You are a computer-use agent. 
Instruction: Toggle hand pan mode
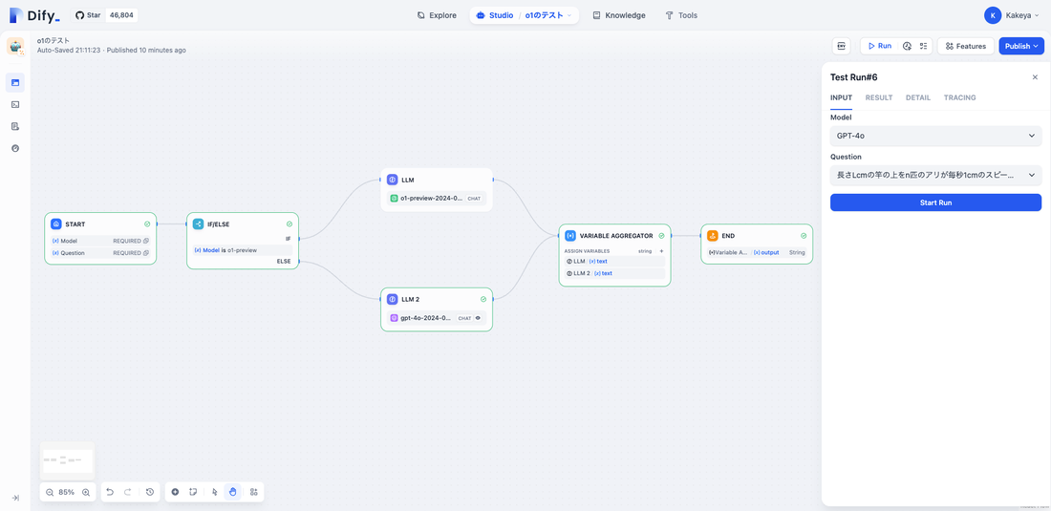click(x=233, y=492)
